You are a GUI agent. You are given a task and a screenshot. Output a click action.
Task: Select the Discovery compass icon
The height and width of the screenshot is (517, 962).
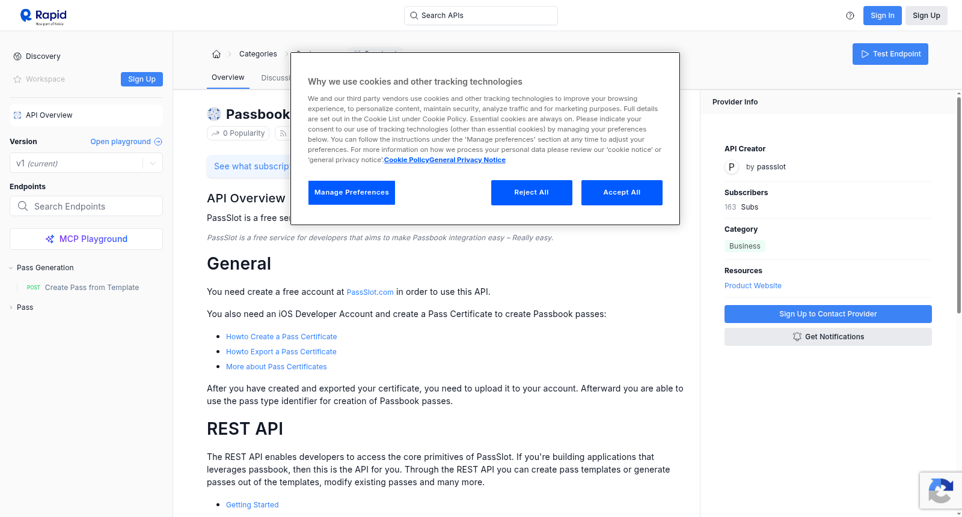coord(17,56)
